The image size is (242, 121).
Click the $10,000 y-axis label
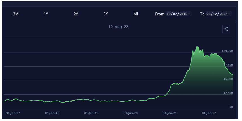tap(227, 51)
